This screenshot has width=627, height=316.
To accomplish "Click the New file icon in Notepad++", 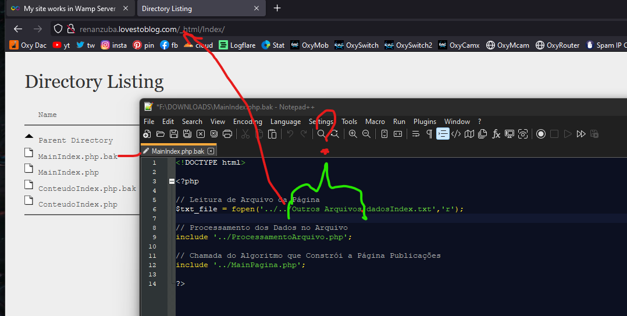I will tap(147, 134).
